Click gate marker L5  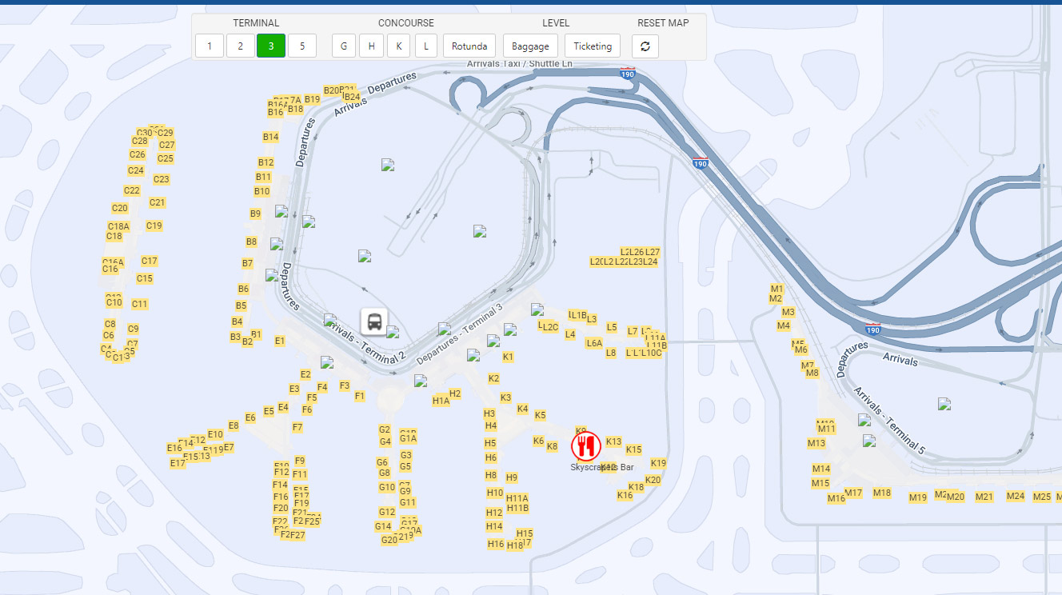(x=612, y=327)
